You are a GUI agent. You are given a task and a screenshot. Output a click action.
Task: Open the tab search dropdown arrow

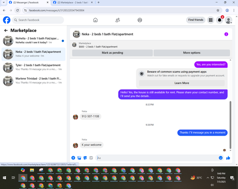4,2
